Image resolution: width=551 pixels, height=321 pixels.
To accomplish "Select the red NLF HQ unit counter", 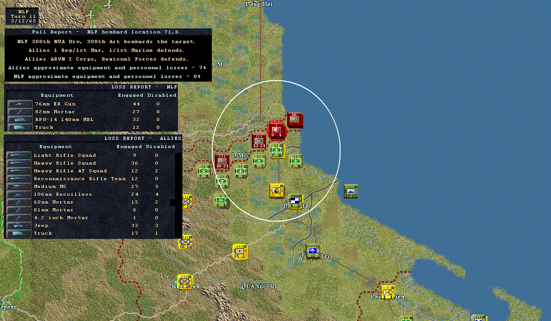I will point(295,120).
